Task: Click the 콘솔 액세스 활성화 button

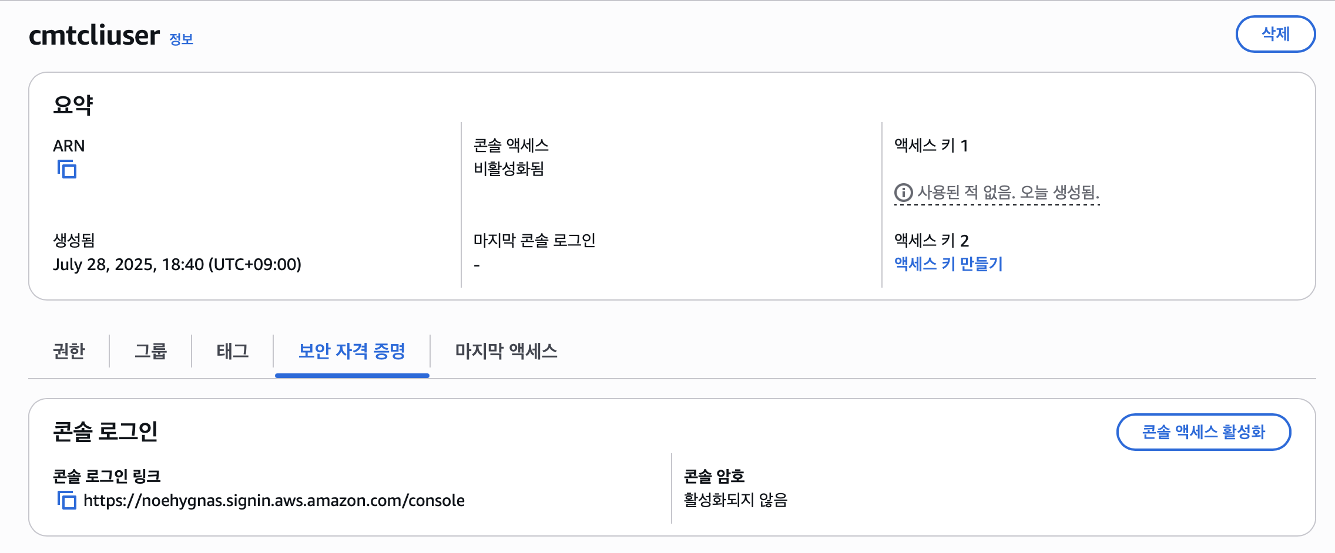Action: tap(1203, 432)
